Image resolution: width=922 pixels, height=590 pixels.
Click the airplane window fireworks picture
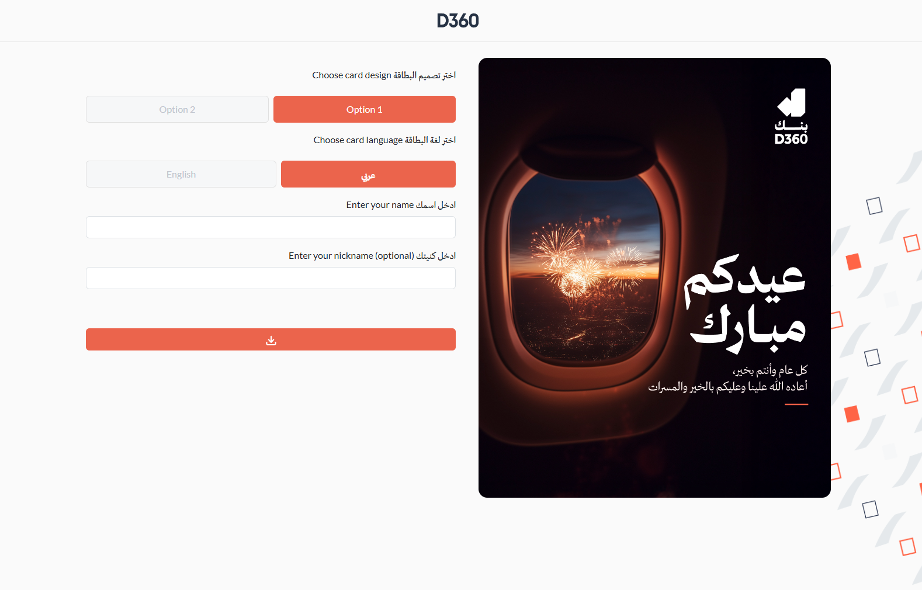tap(585, 266)
